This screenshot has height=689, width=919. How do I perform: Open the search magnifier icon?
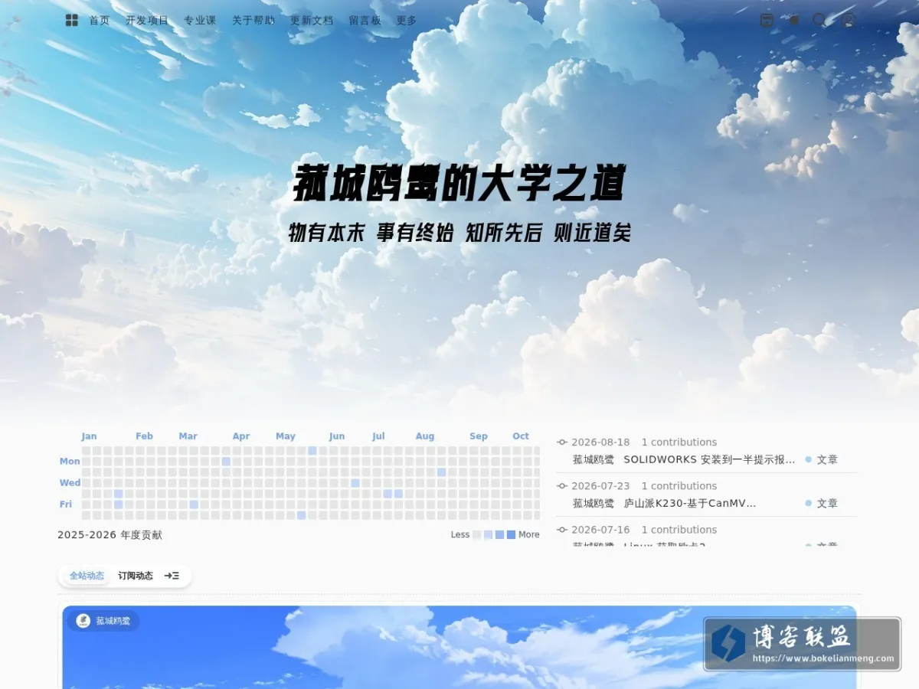(820, 21)
